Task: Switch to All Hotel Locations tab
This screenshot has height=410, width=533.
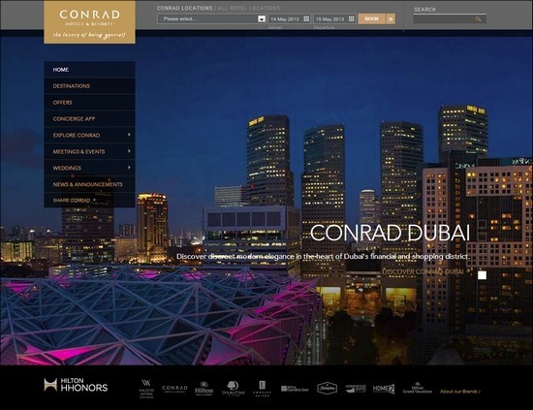Action: tap(248, 8)
